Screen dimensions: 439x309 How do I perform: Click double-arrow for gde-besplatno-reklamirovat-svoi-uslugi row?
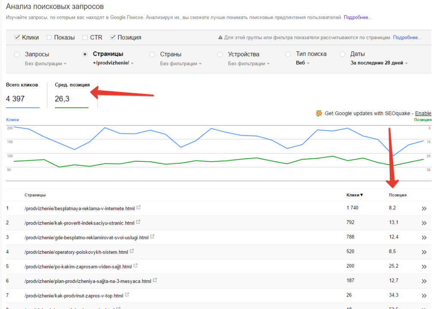pyautogui.click(x=424, y=238)
